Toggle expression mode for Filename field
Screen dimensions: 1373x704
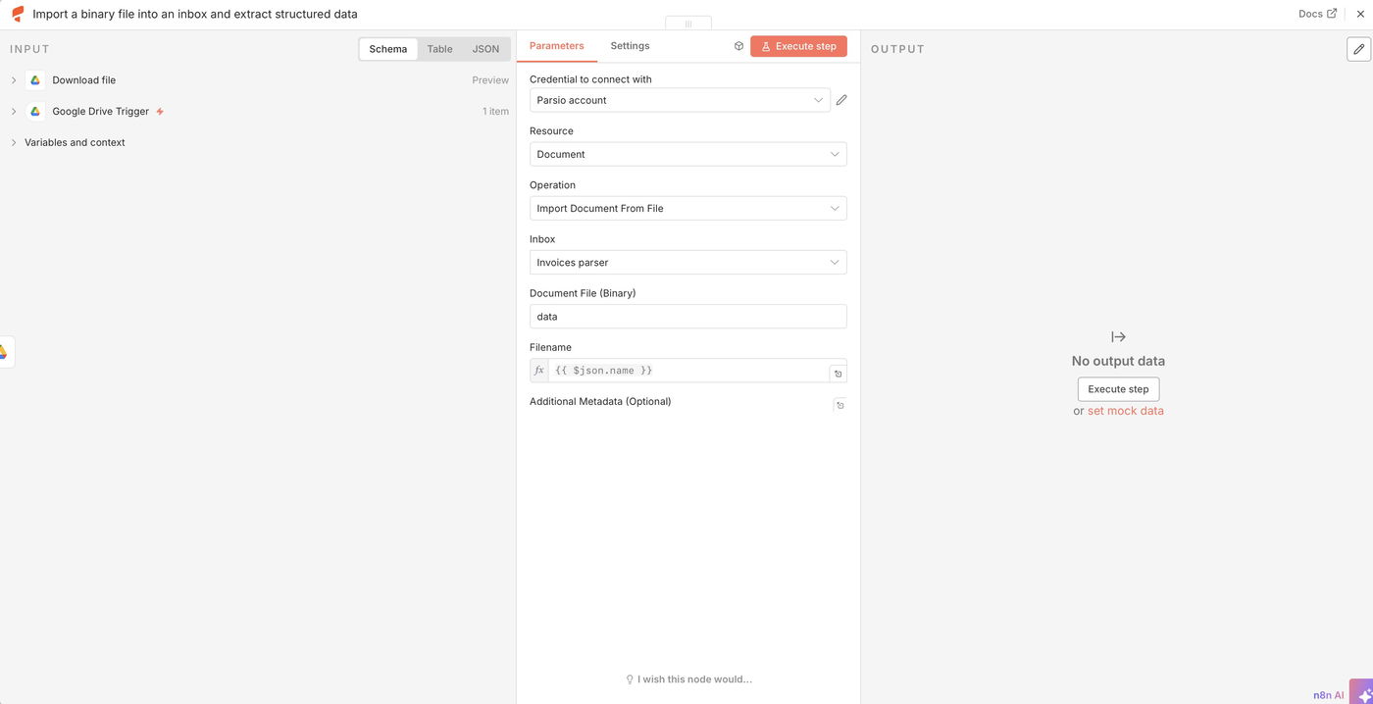coord(838,374)
